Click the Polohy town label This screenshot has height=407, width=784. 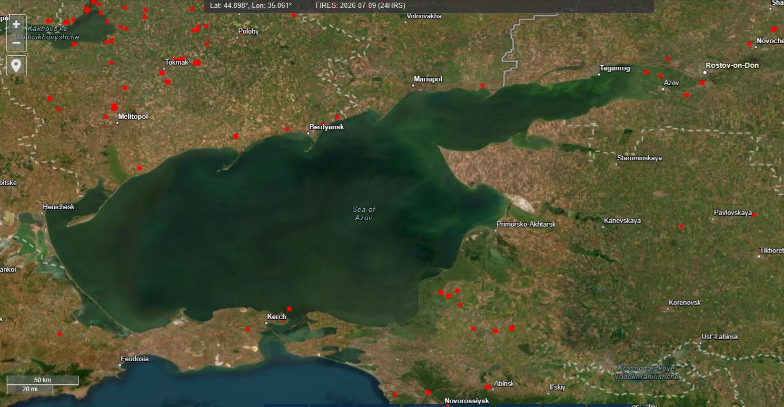tap(249, 31)
